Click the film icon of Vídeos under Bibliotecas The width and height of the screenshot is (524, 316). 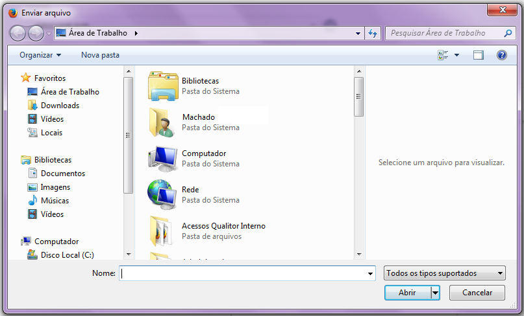tap(32, 214)
